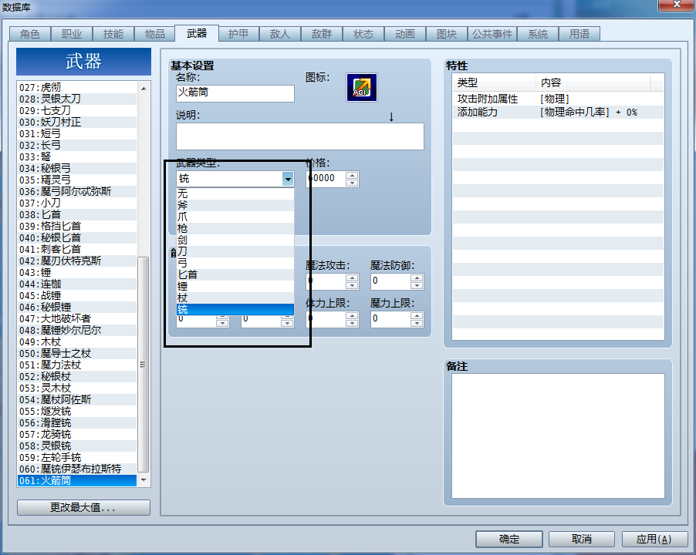Image resolution: width=696 pixels, height=555 pixels.
Task: Choose 锤 in the weapon type list
Action: point(235,286)
